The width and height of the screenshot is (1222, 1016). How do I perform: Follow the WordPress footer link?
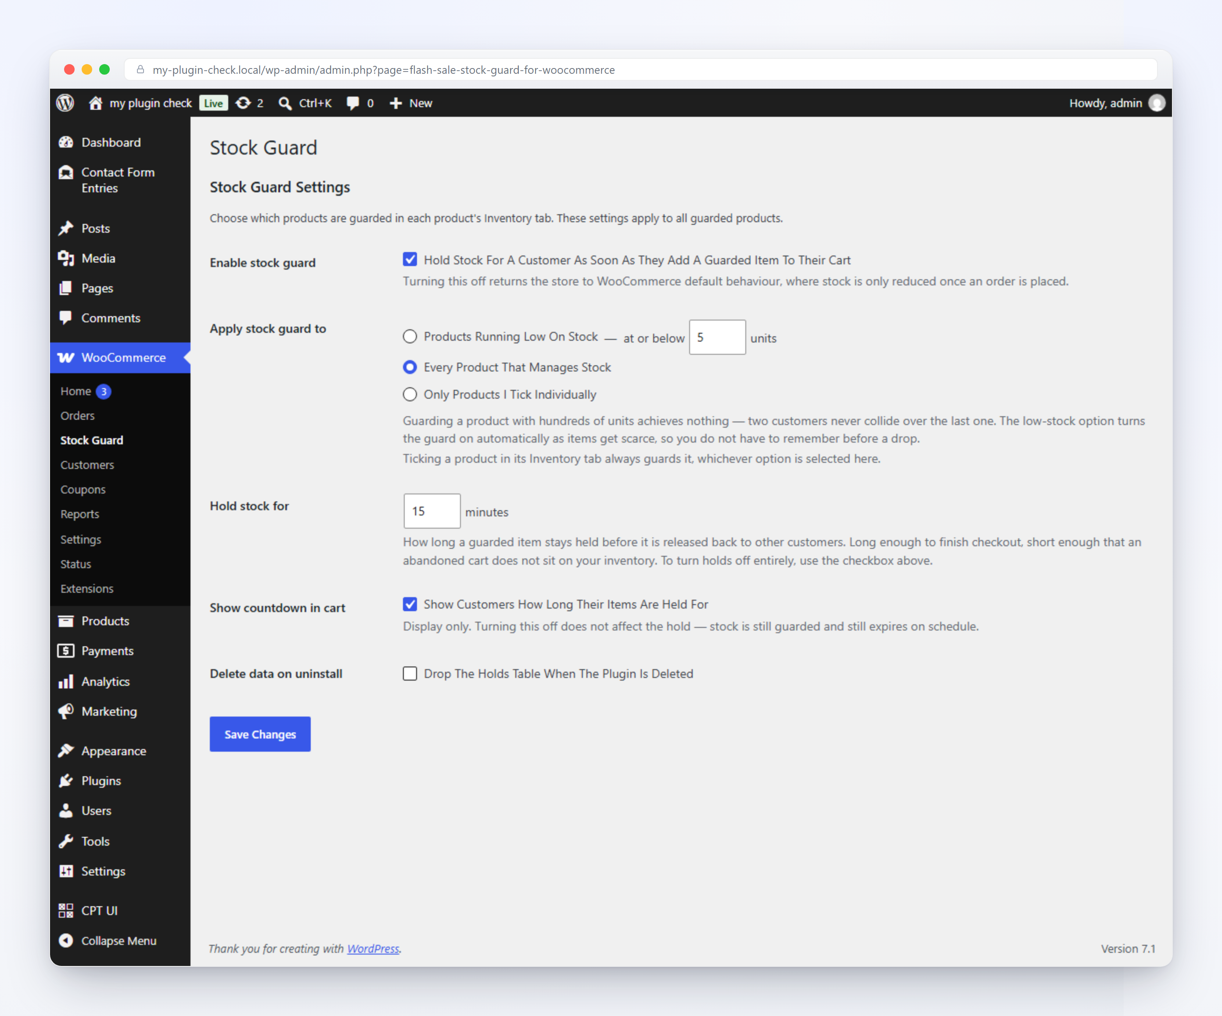(373, 948)
